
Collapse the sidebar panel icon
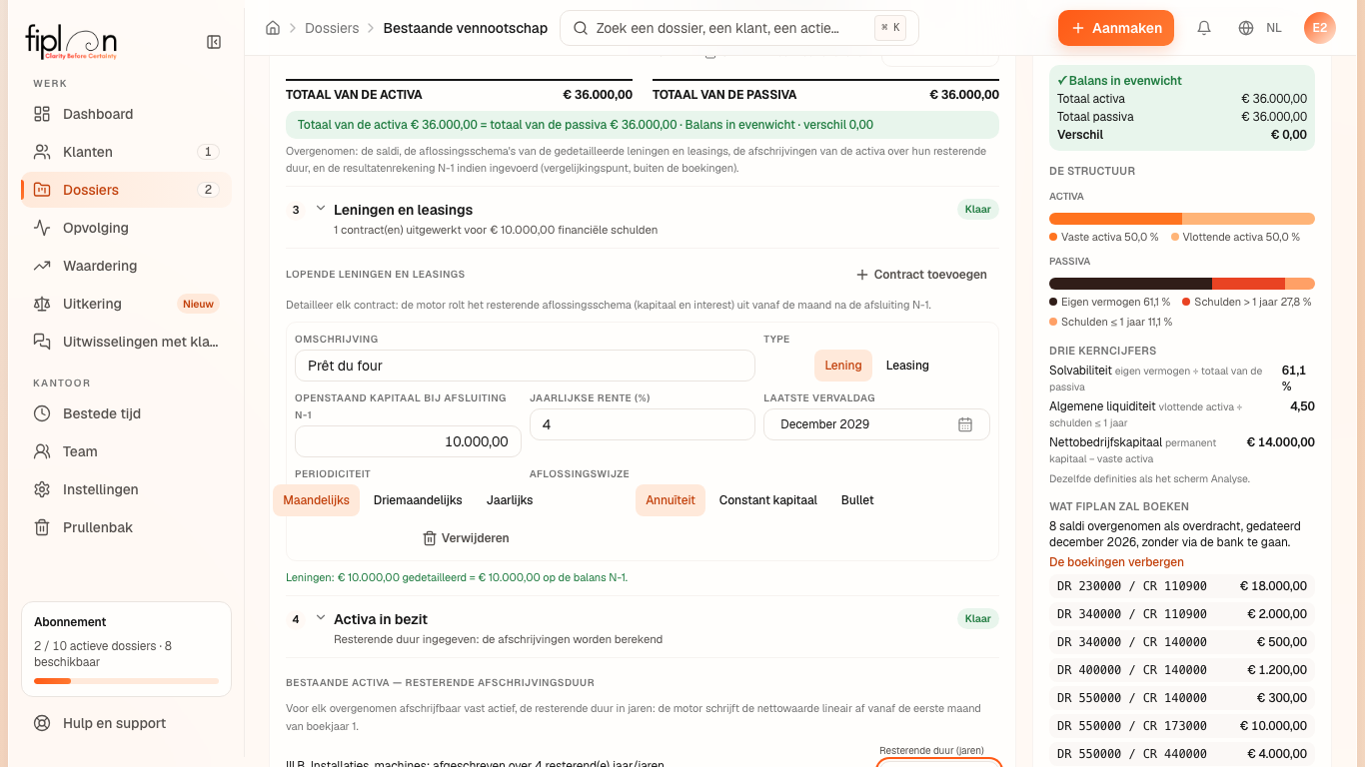[x=214, y=42]
